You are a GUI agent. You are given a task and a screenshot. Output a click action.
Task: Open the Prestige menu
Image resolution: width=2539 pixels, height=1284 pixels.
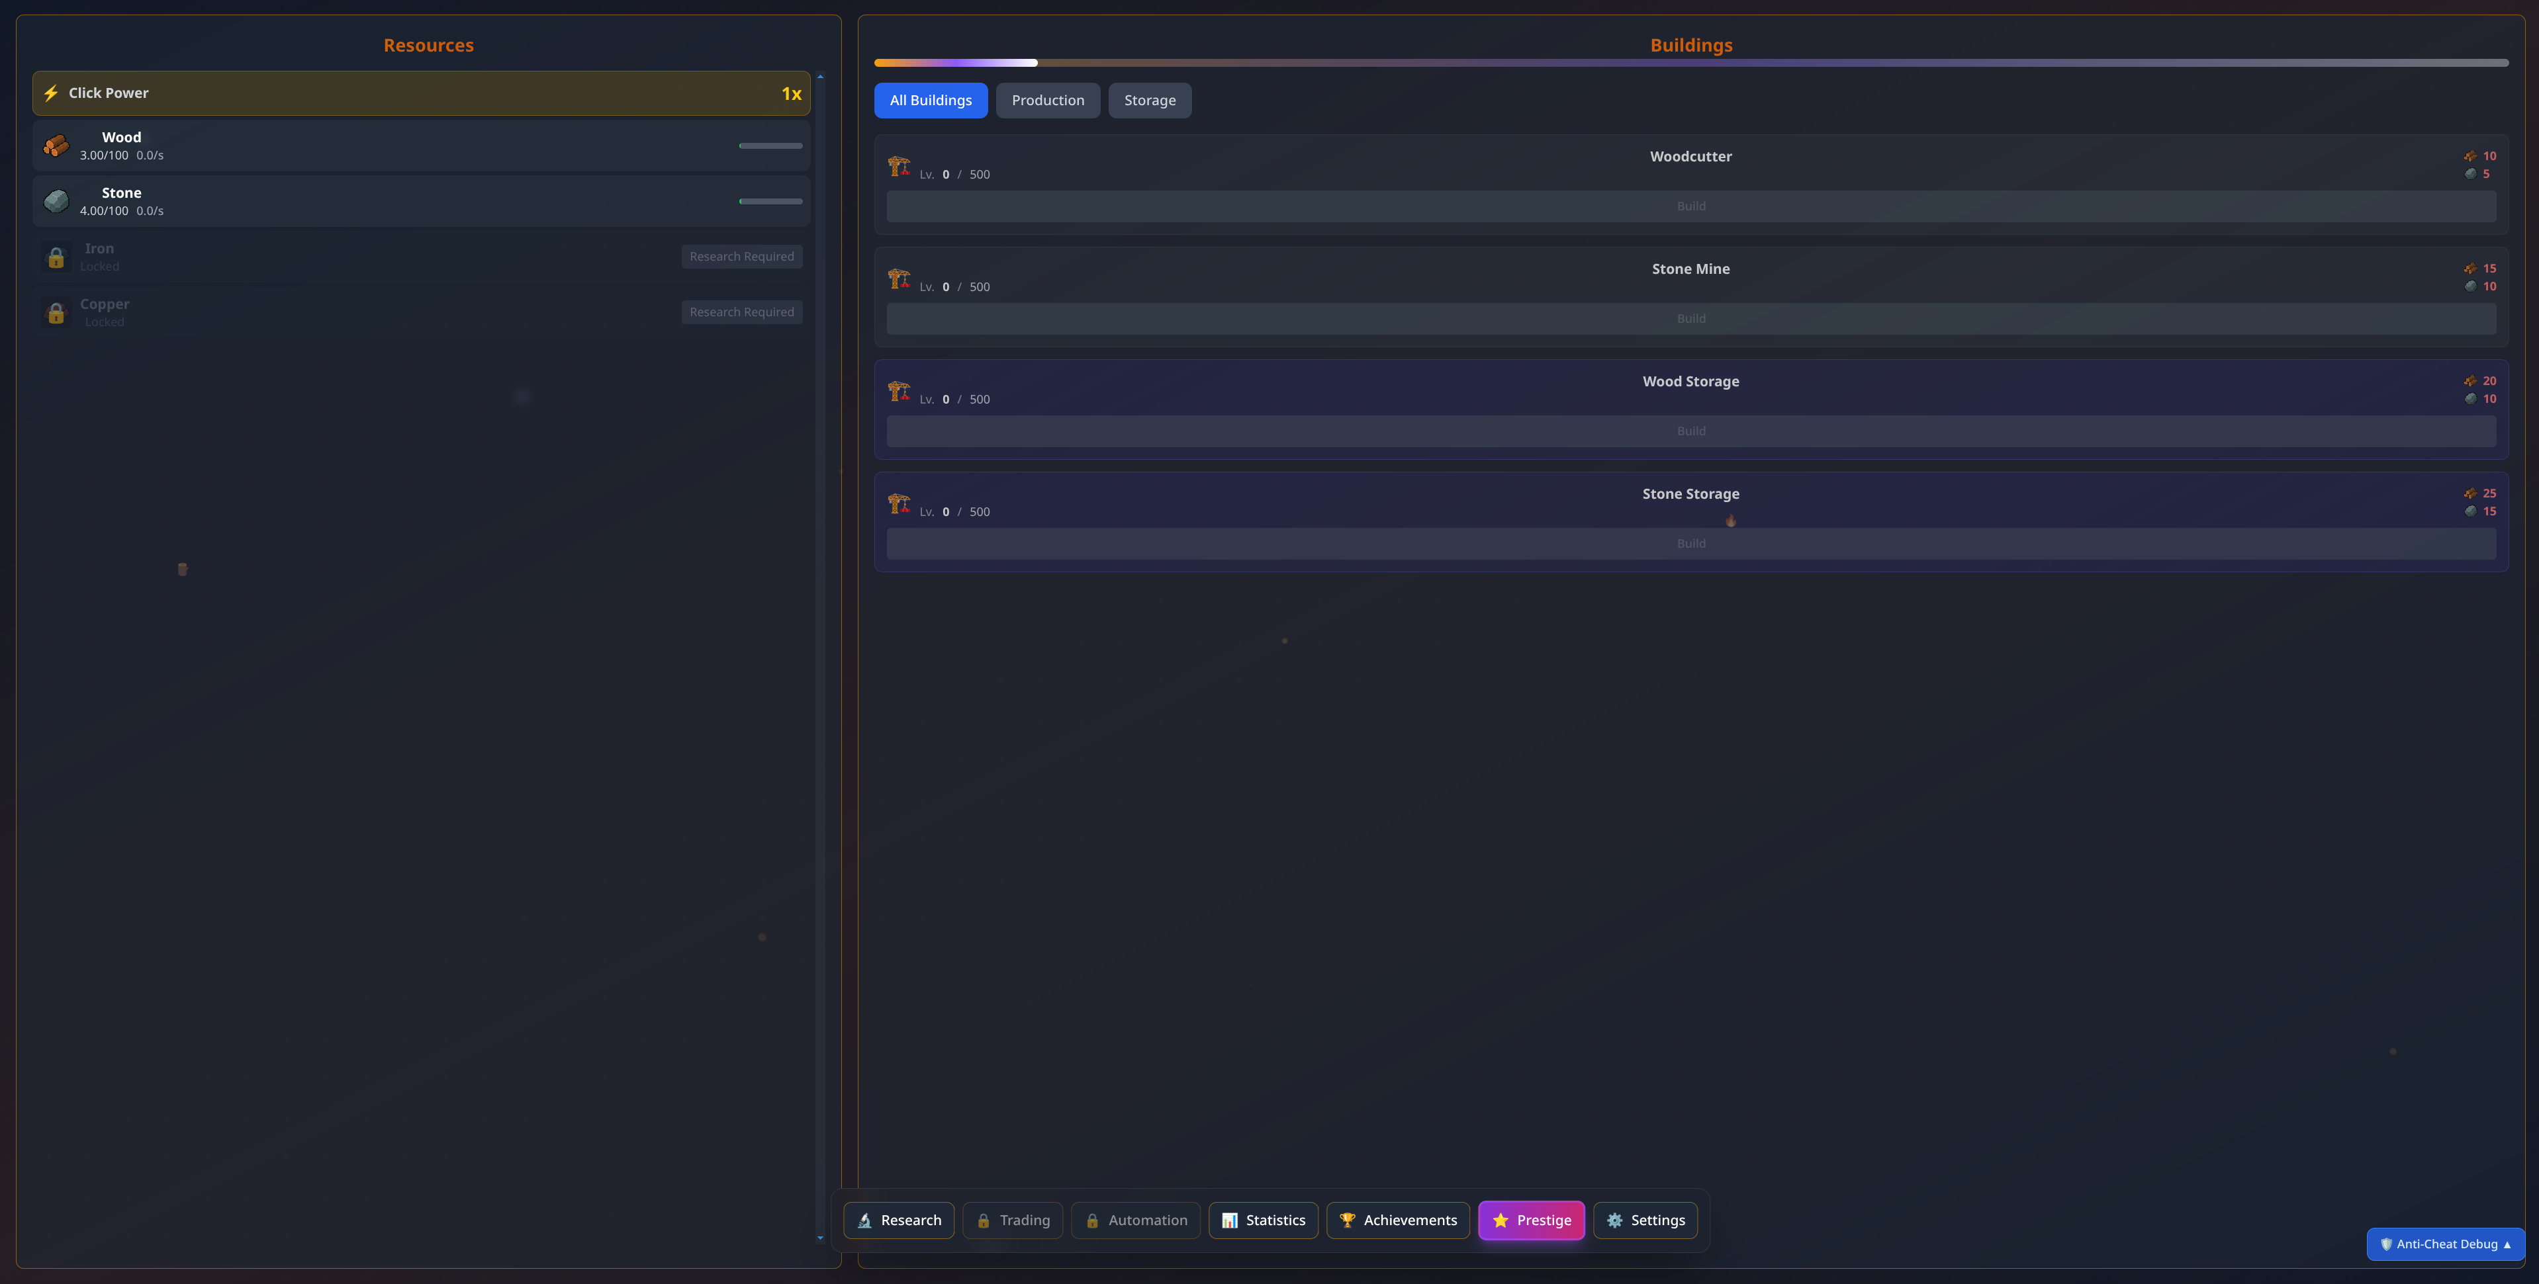(1531, 1220)
